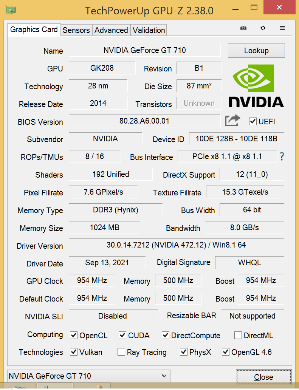Click the Close button

tap(263, 377)
